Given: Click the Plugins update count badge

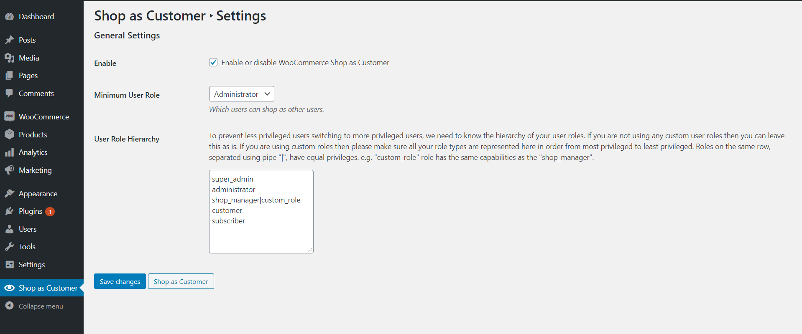Looking at the screenshot, I should pyautogui.click(x=50, y=212).
